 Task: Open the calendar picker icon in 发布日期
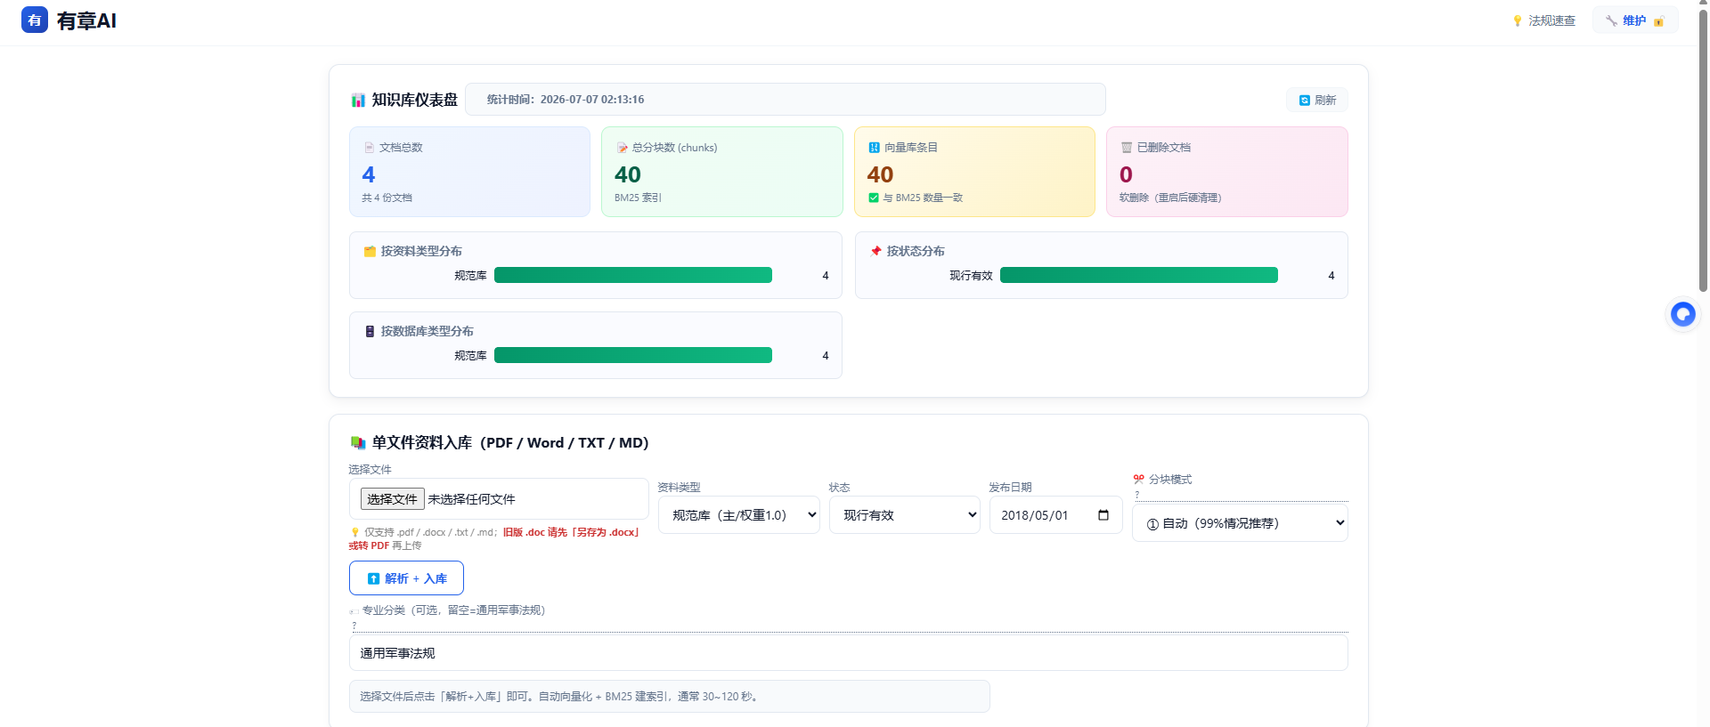click(x=1103, y=515)
